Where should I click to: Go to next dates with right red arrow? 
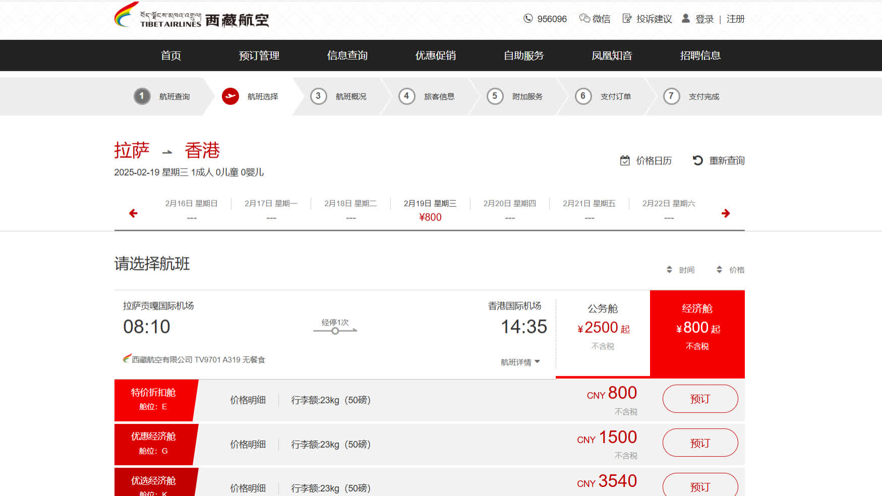726,213
